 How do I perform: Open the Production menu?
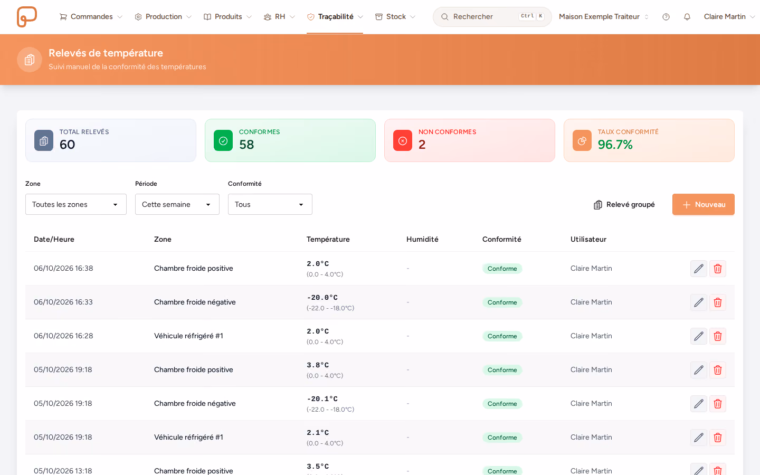pyautogui.click(x=163, y=17)
